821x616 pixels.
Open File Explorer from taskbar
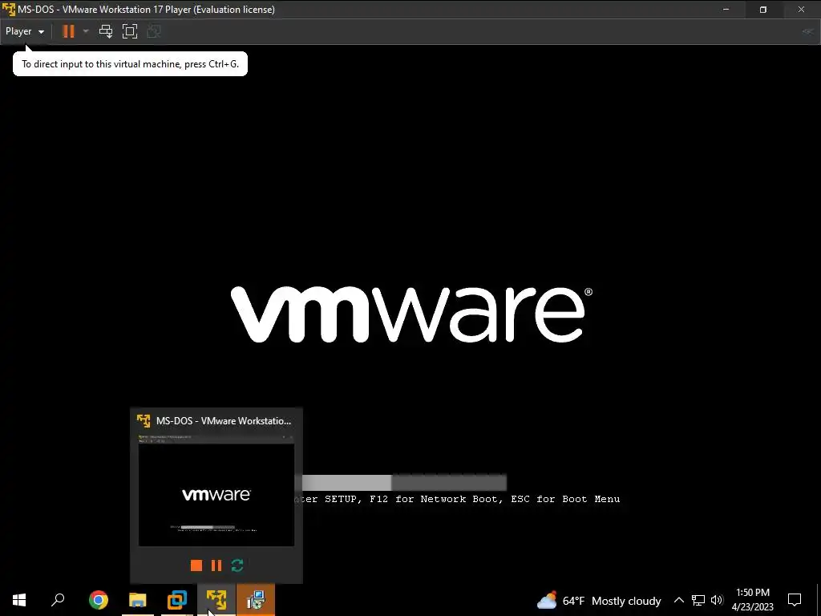(x=138, y=600)
